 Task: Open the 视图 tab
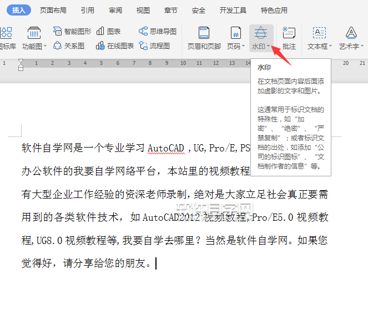click(x=143, y=11)
